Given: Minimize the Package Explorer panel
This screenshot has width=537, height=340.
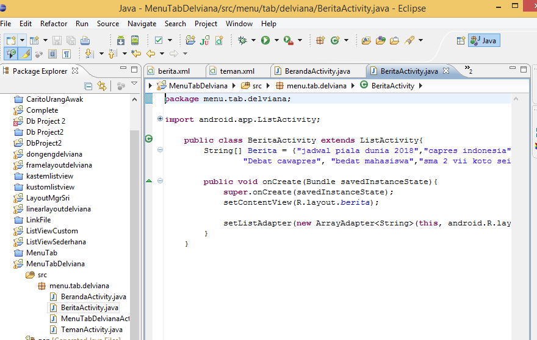Looking at the screenshot, I should click(x=123, y=69).
